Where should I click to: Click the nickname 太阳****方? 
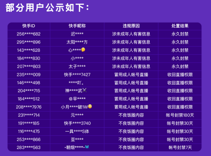(x=77, y=42)
